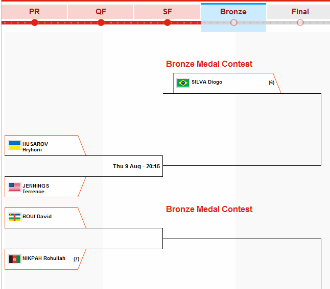
Task: View JENNINGS Terrence athlete profile
Action: pyautogui.click(x=36, y=189)
